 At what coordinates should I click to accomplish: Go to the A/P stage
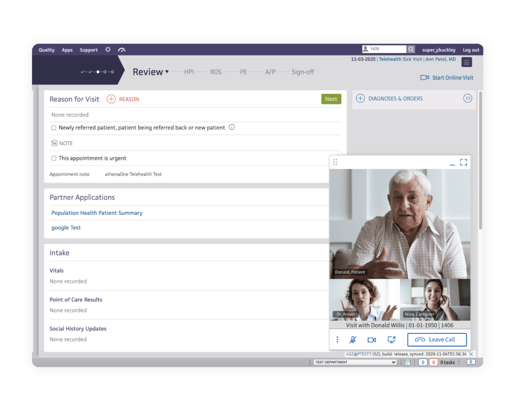click(x=270, y=72)
